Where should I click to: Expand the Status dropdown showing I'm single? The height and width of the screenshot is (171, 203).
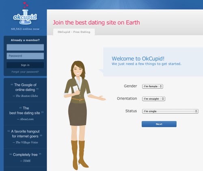coord(170,111)
